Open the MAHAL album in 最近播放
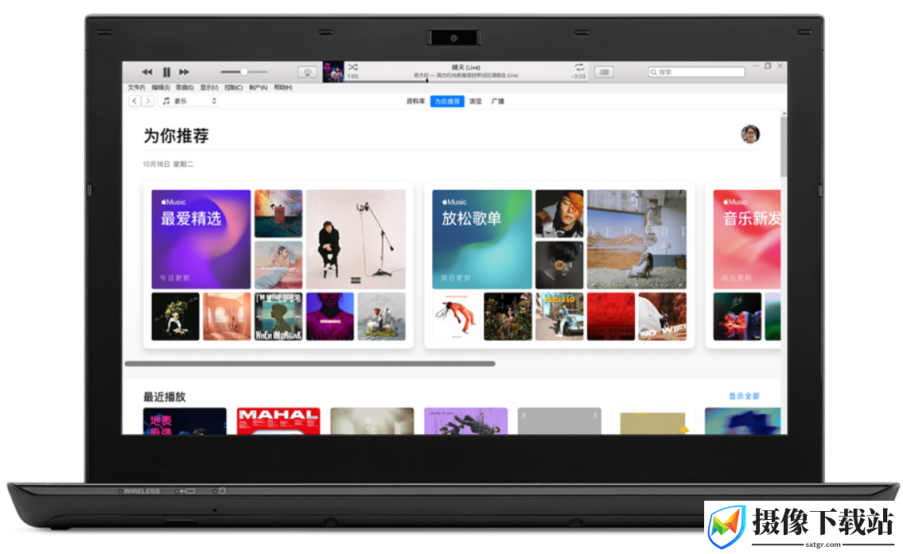Viewport: 903px width, 554px height. tap(278, 421)
